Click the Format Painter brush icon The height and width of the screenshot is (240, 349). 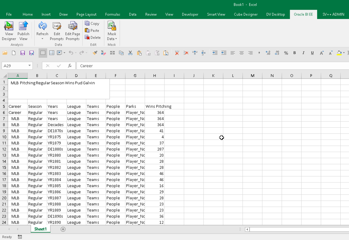(x=95, y=53)
